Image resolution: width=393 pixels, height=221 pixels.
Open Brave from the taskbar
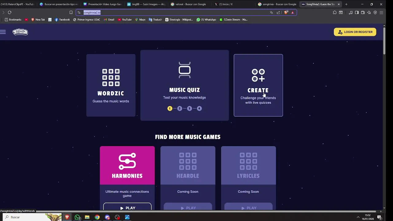(x=67, y=217)
